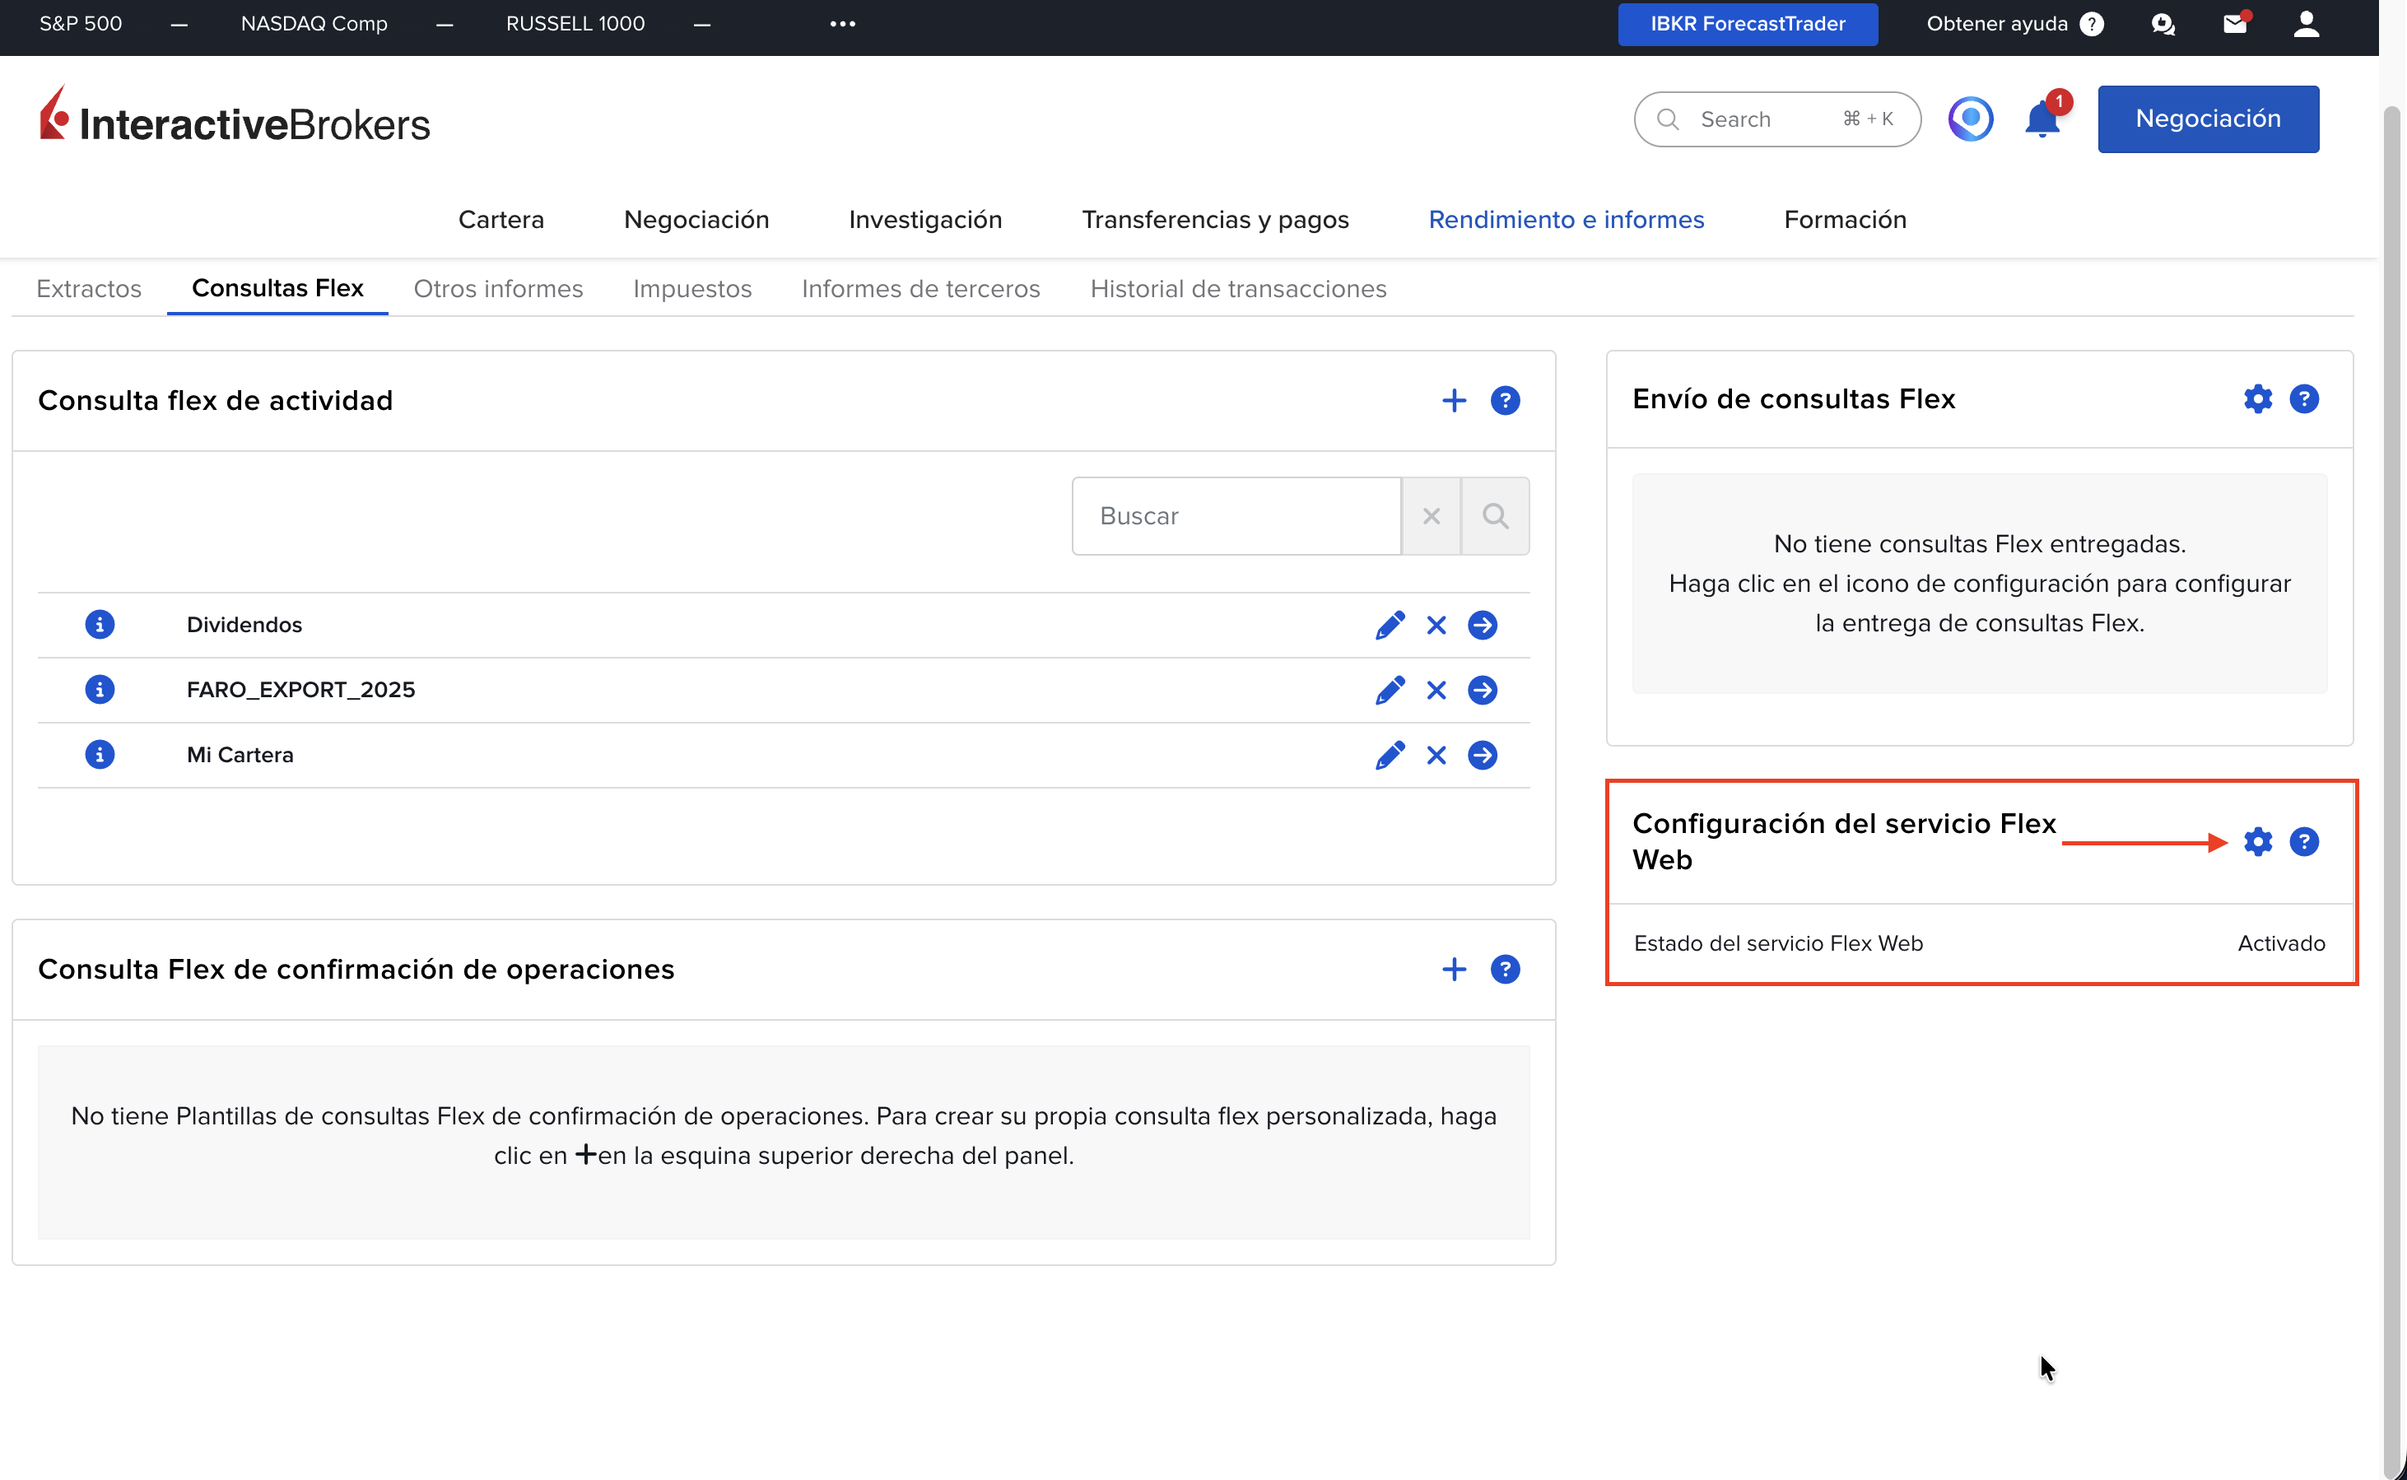Run the Mi Cartera query arrow
The width and height of the screenshot is (2407, 1480).
1482,756
